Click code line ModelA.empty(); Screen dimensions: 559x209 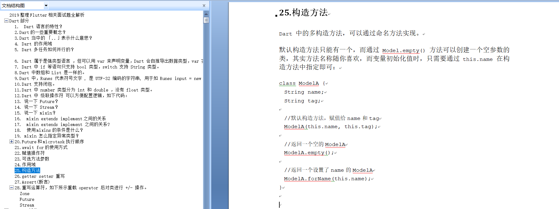[x=309, y=153]
